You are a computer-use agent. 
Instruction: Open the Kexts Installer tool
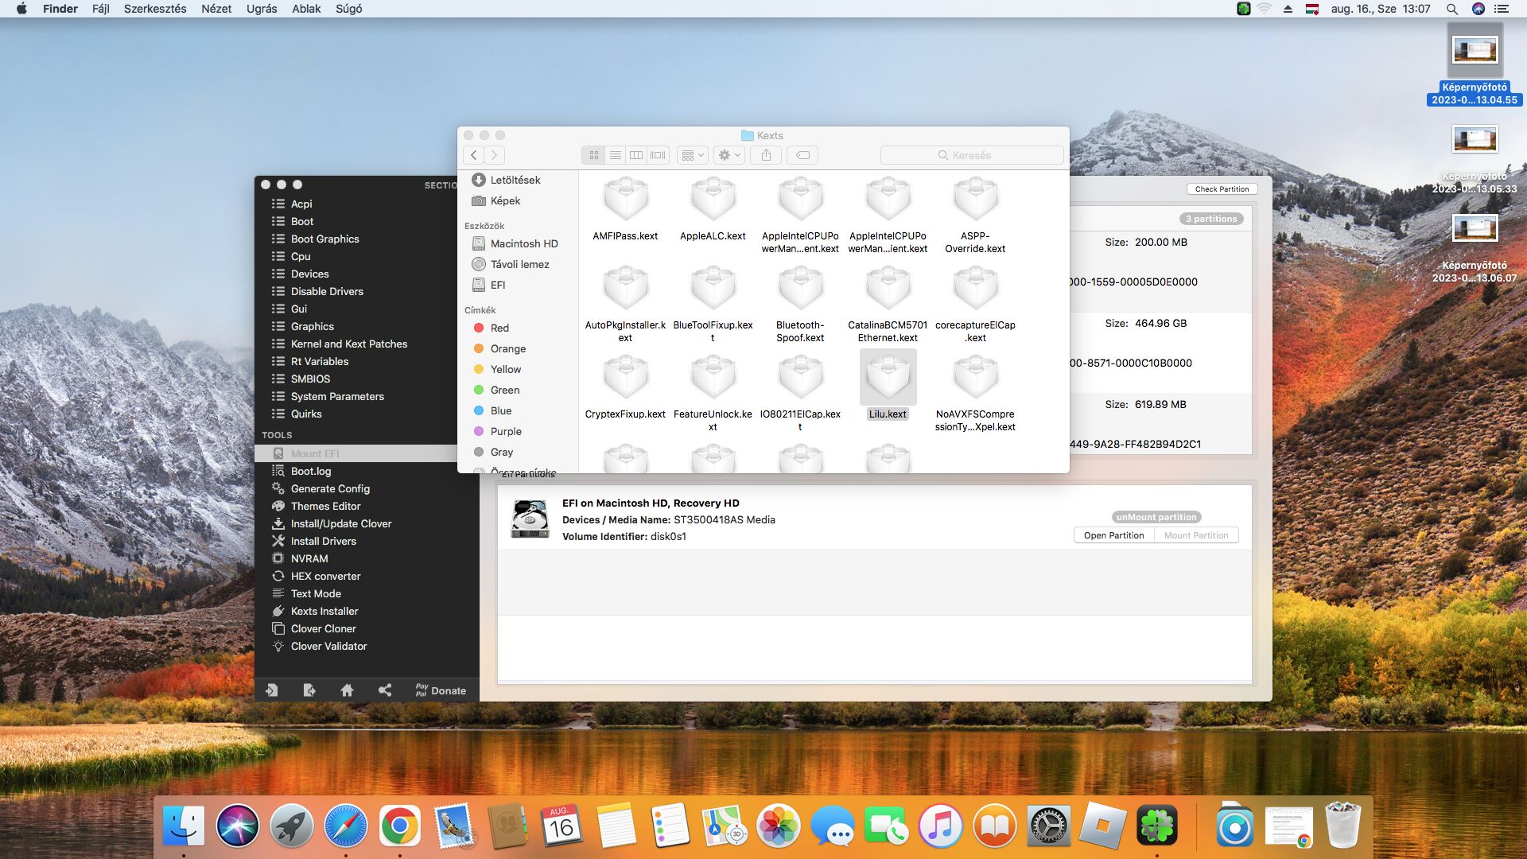coord(324,611)
